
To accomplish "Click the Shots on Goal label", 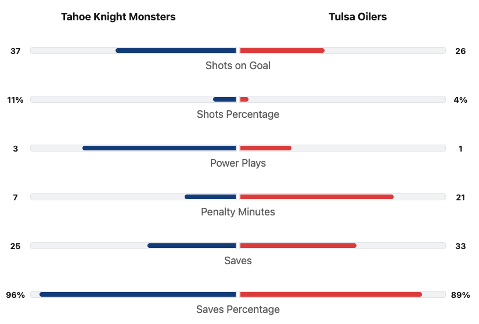I will point(238,66).
